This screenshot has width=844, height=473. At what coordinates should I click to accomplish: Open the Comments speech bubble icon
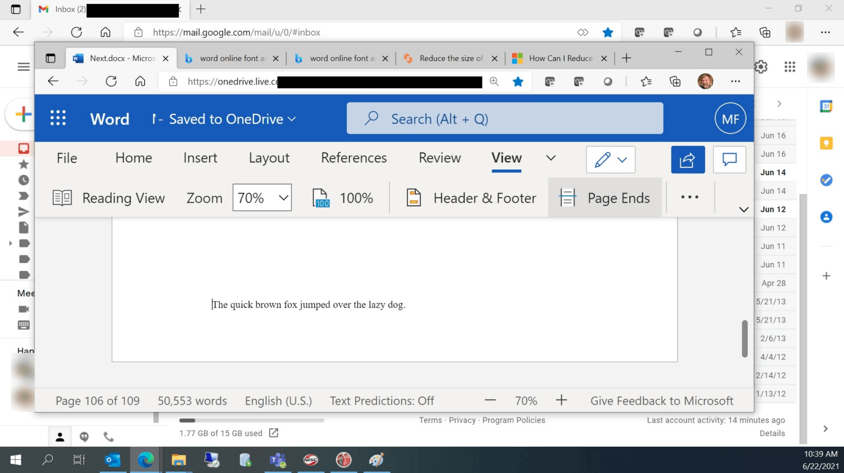(x=729, y=160)
